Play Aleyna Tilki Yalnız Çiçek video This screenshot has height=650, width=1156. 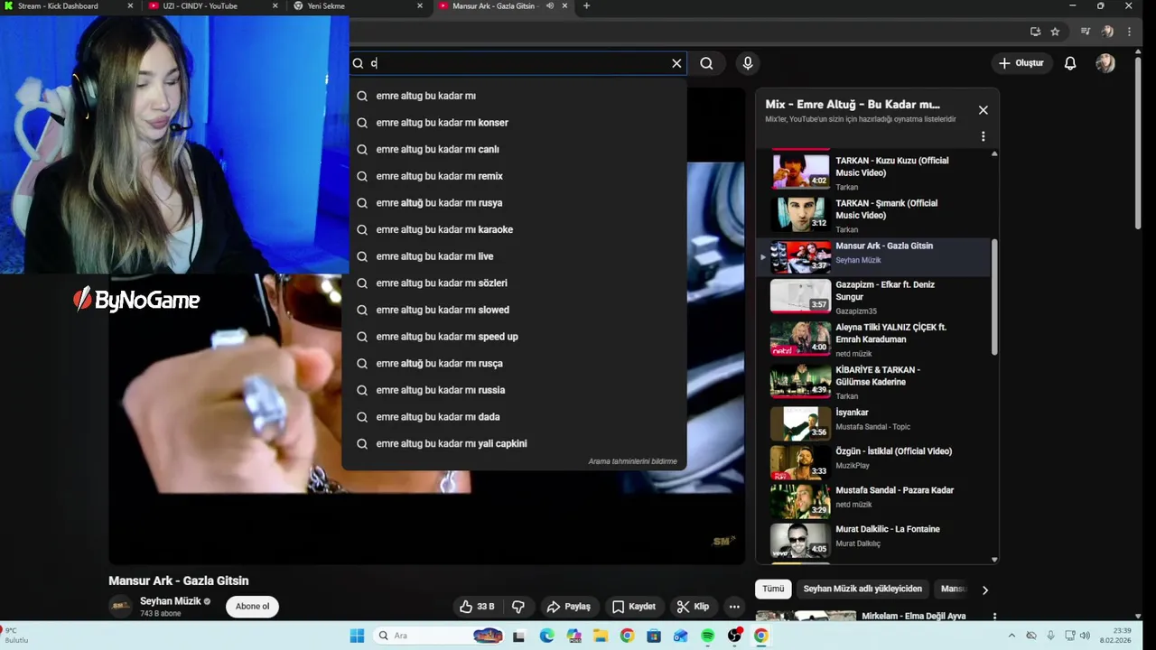[875, 339]
